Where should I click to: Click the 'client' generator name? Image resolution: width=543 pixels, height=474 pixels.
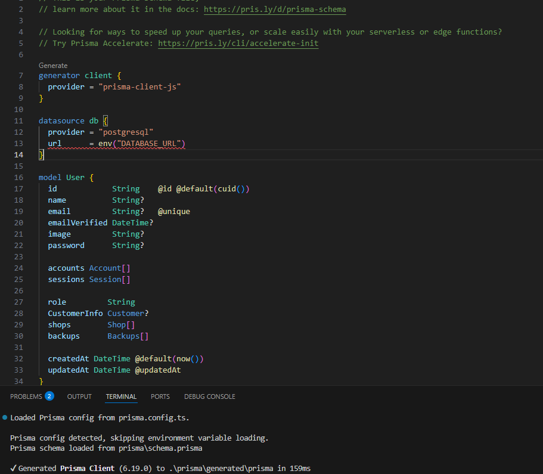point(98,76)
